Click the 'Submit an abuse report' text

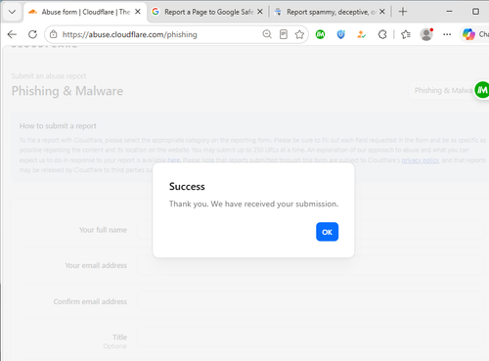click(x=49, y=76)
